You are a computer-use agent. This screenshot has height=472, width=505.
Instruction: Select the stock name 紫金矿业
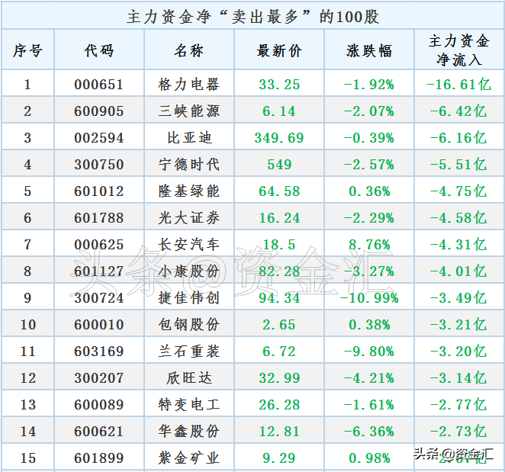point(189,458)
